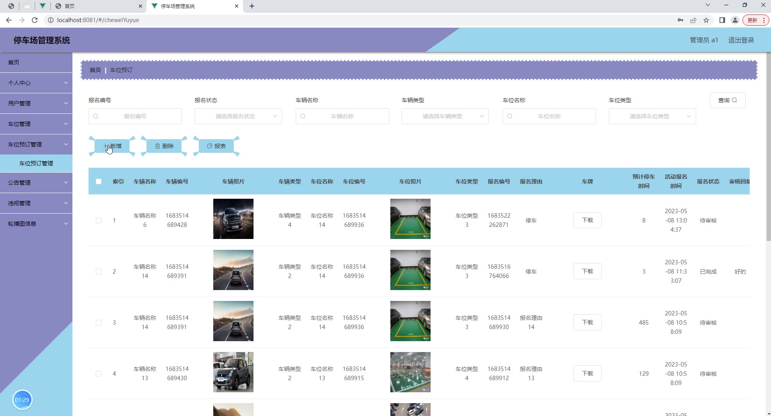Open browser profile avatar icon
This screenshot has width=771, height=416.
pos(735,20)
